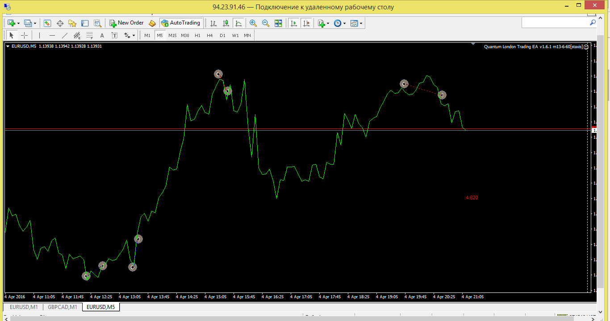Switch to MN timeframe

tap(247, 35)
